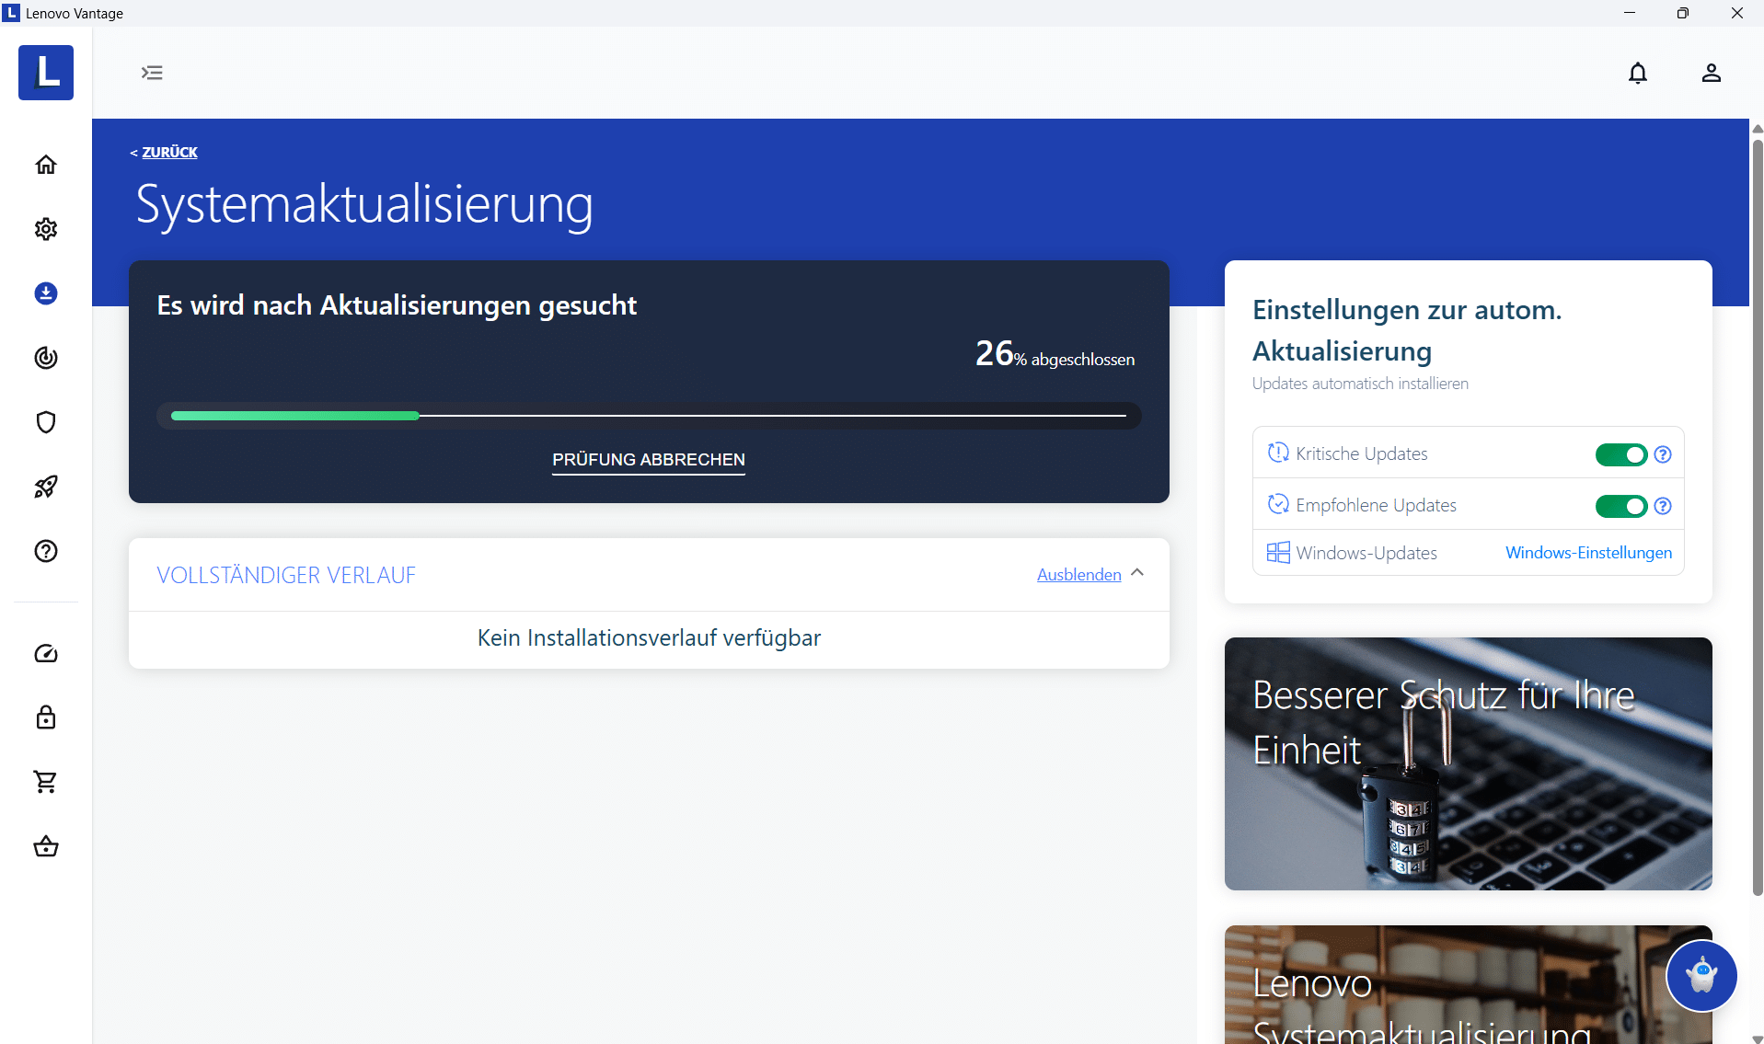The image size is (1764, 1044).
Task: Open the Home icon in sidebar
Action: tap(46, 165)
